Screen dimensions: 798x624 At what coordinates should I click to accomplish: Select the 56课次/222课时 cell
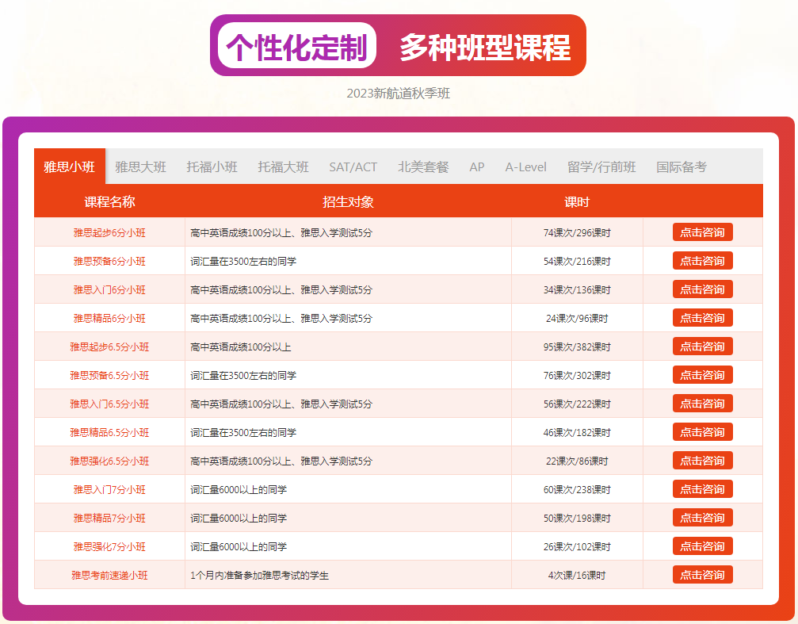577,404
